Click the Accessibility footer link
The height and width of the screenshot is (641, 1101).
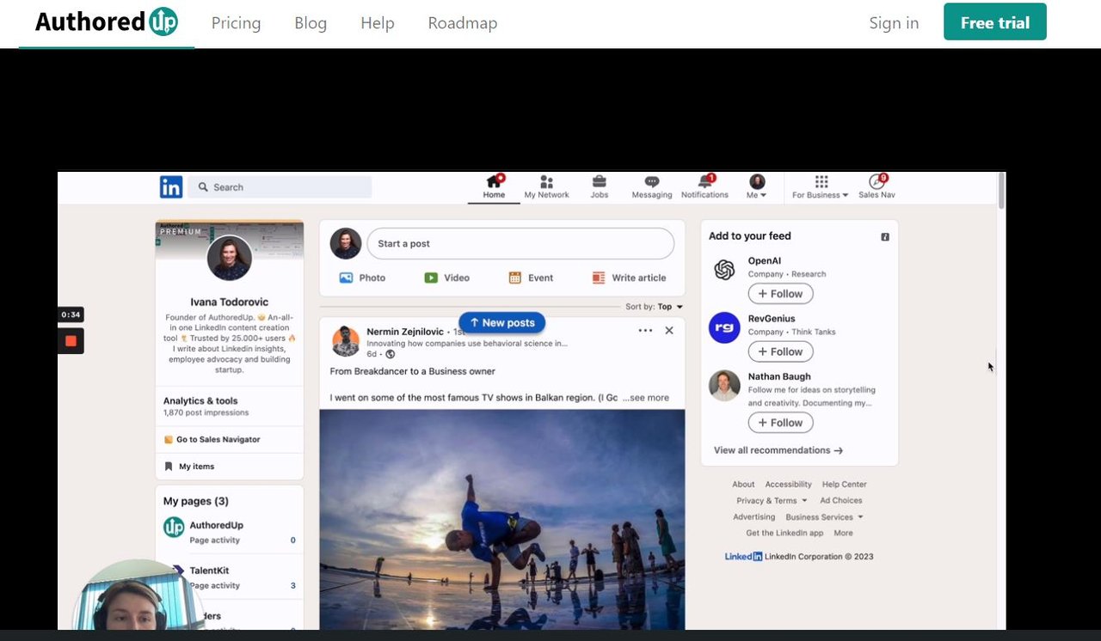[788, 485]
